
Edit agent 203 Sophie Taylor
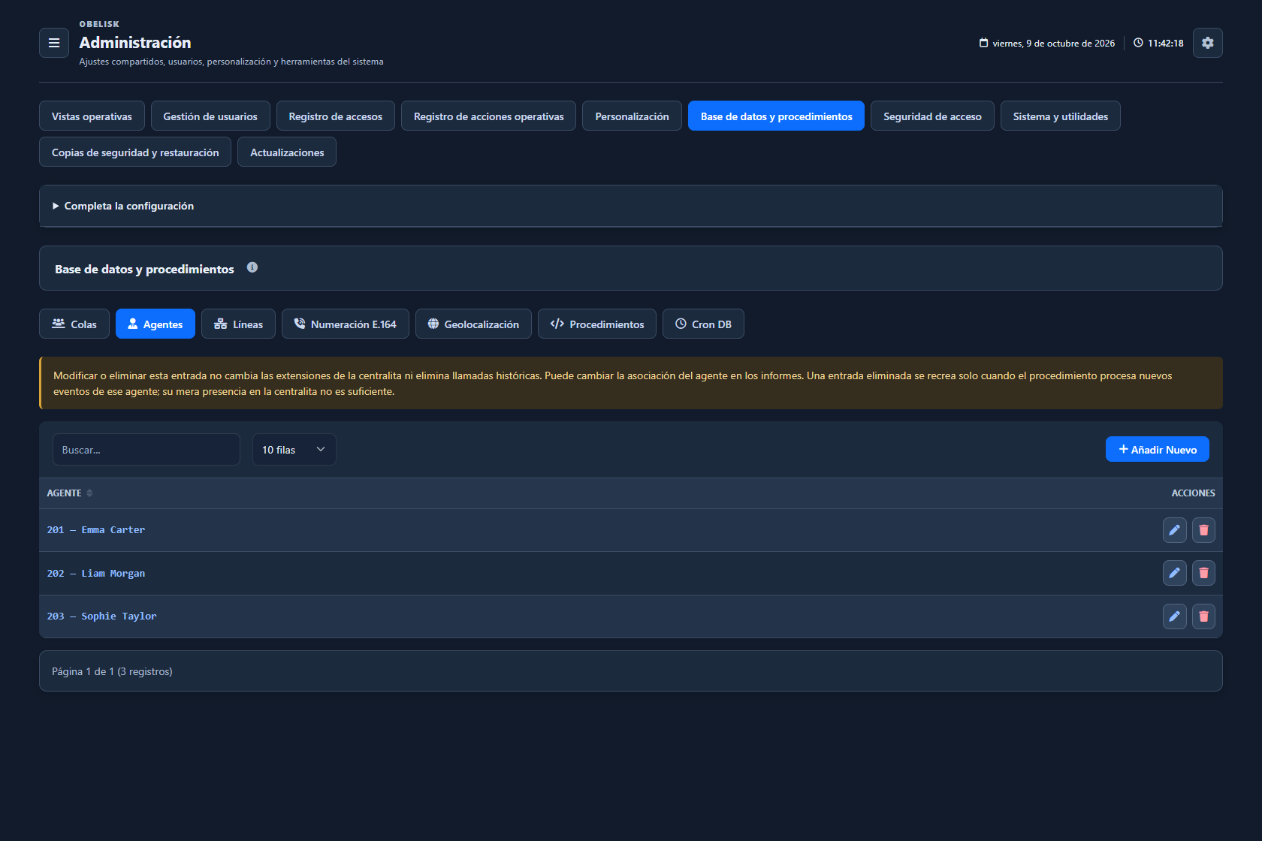[x=1174, y=616]
